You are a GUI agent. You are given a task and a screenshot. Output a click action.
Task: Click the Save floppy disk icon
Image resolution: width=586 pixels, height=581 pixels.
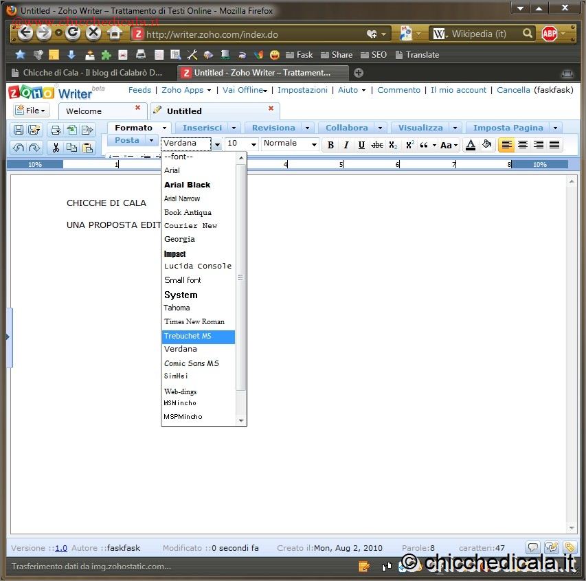click(x=19, y=130)
